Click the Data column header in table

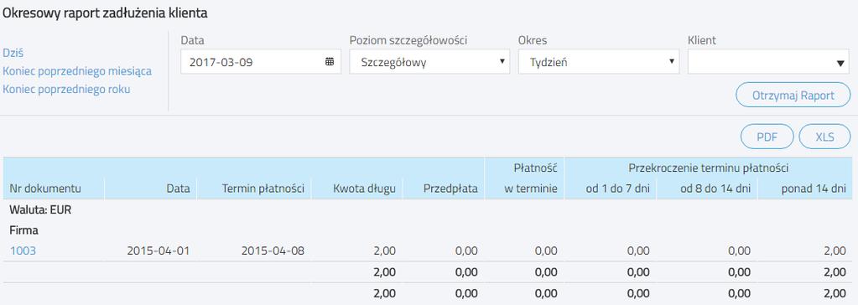click(x=179, y=189)
